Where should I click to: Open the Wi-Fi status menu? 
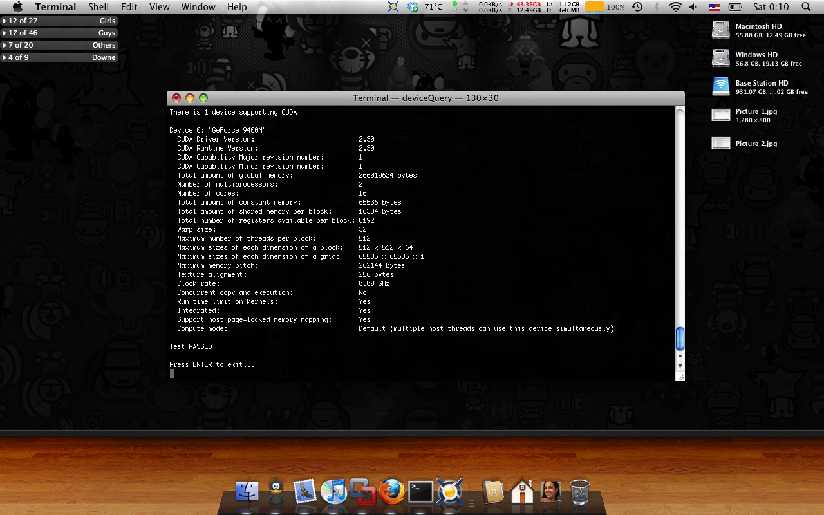pos(675,7)
